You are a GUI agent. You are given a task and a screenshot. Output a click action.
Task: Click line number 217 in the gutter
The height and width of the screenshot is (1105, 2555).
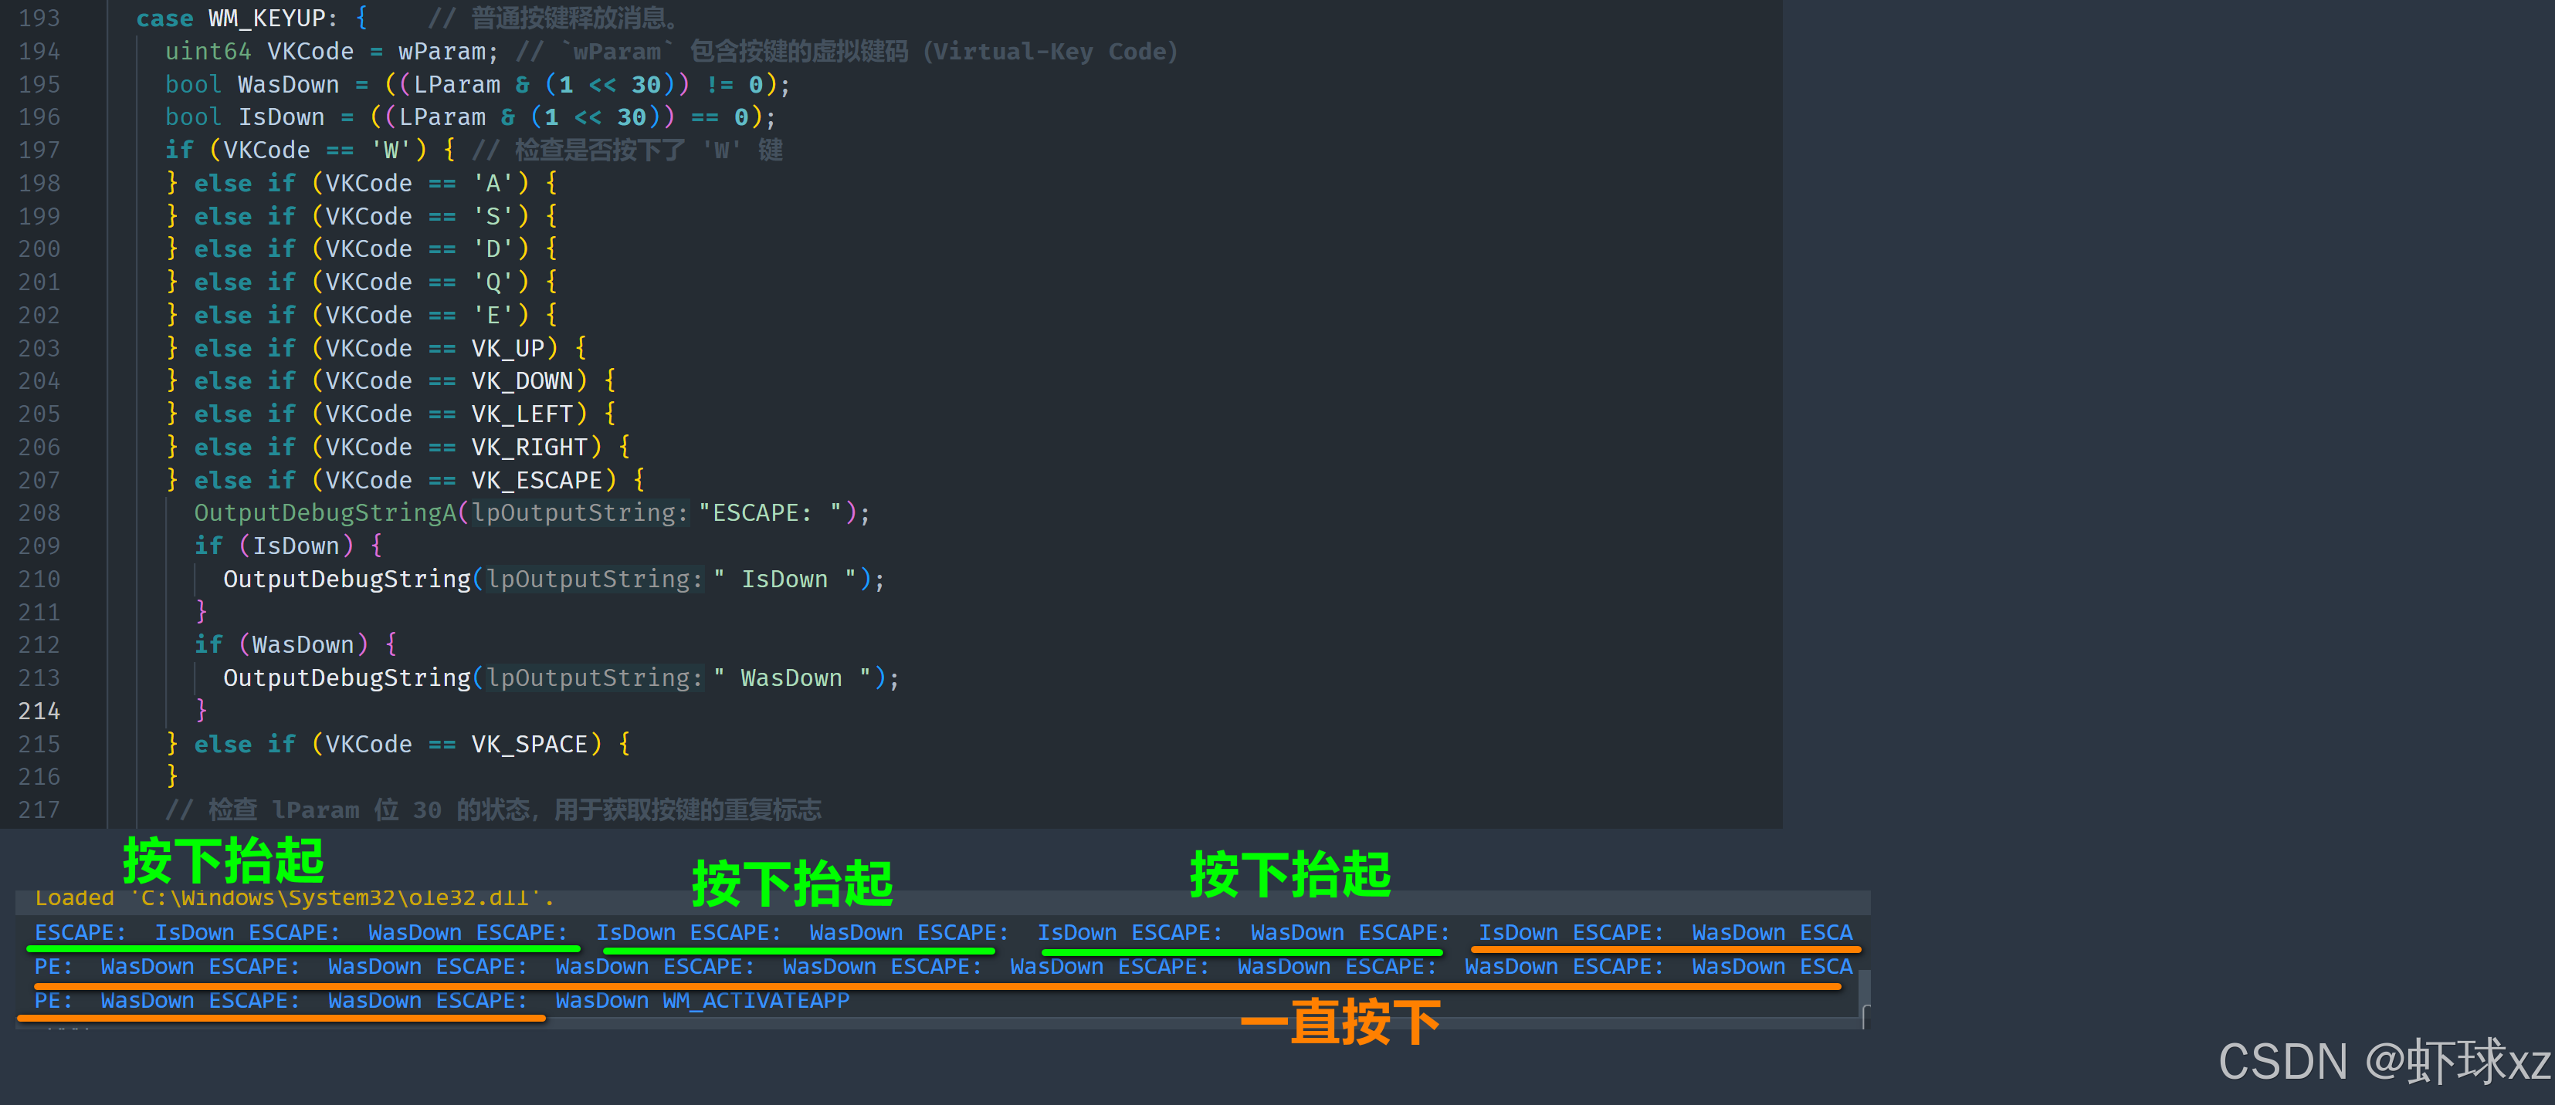tap(39, 809)
